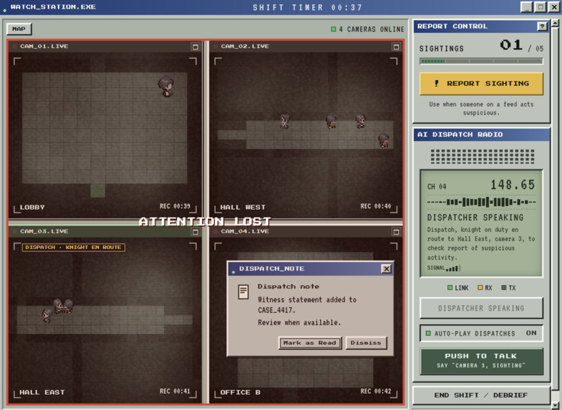Click the DISPATCH_NOTE title bar icon

pos(233,272)
